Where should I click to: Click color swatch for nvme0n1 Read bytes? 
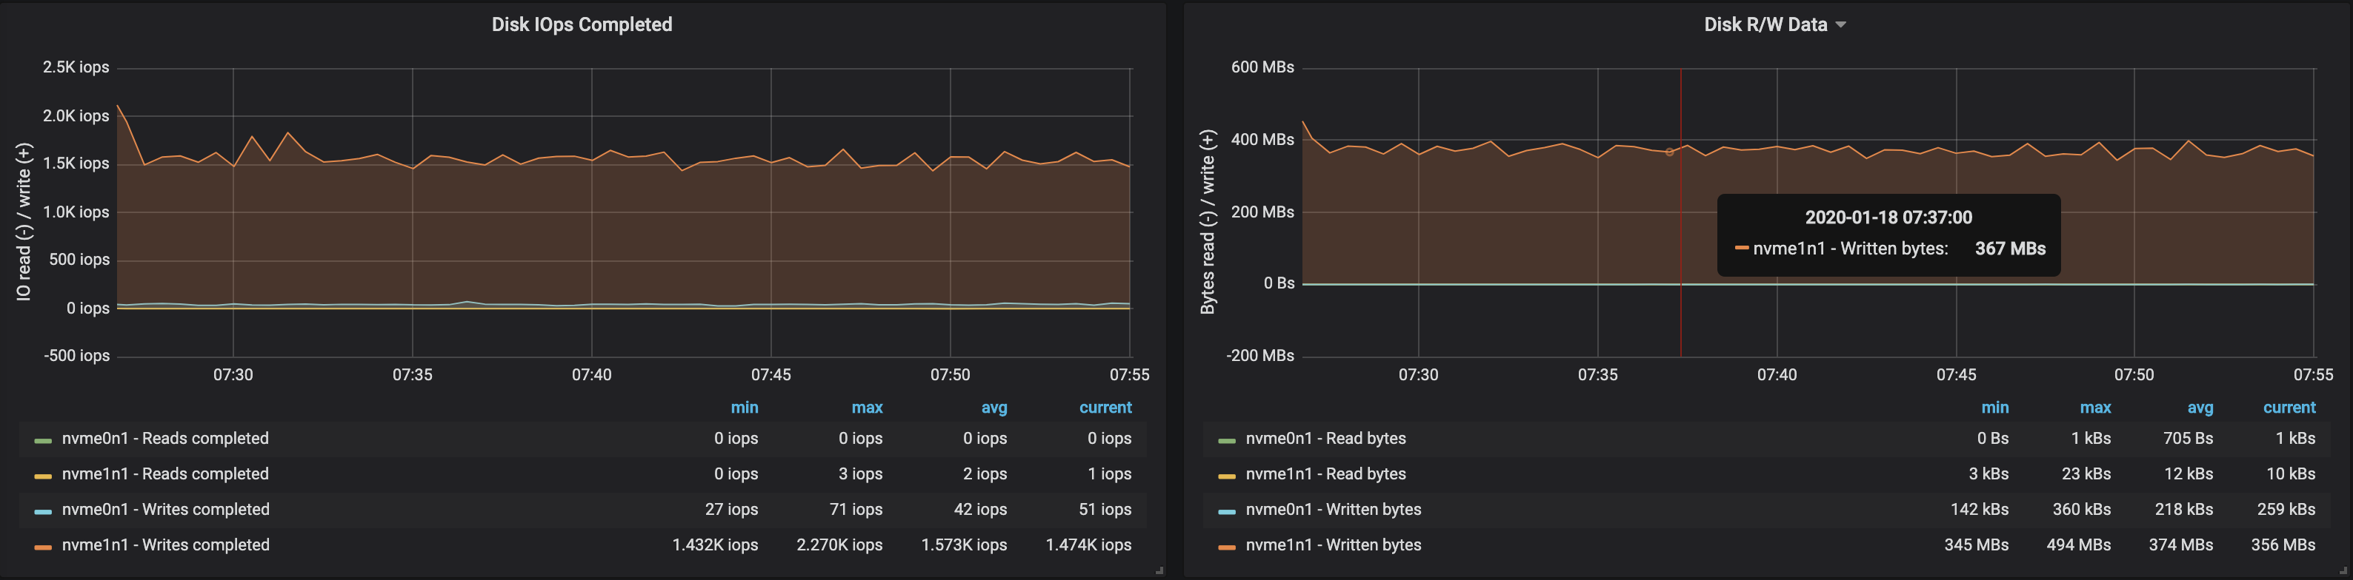1227,440
